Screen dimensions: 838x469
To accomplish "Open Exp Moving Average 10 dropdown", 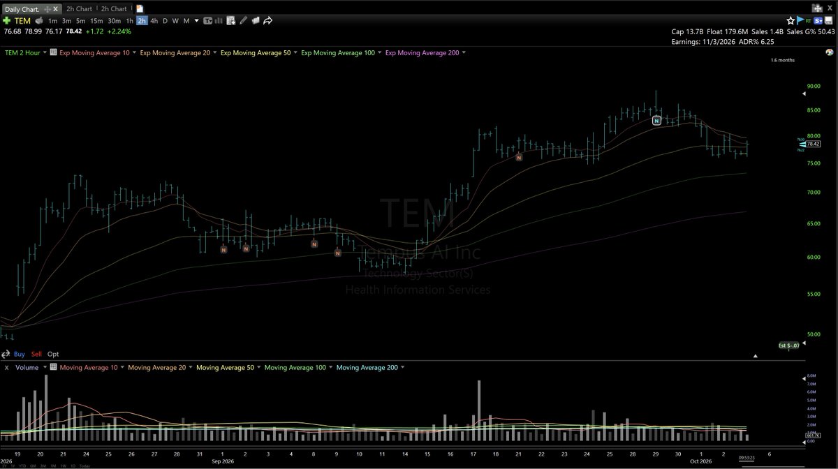I will (135, 53).
